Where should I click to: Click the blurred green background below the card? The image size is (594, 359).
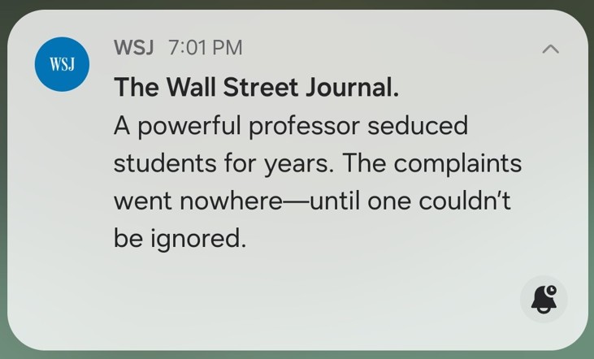(x=297, y=354)
